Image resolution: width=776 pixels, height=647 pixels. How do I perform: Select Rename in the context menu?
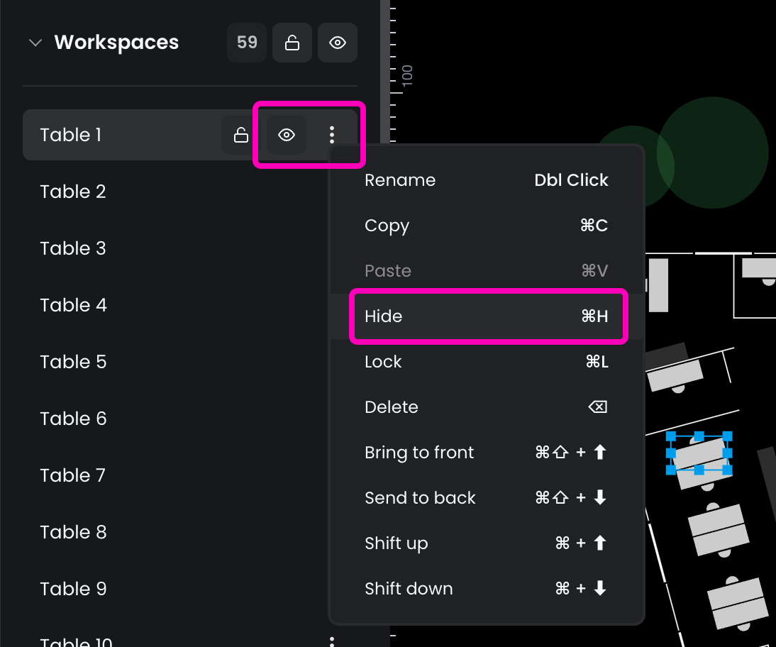[487, 180]
